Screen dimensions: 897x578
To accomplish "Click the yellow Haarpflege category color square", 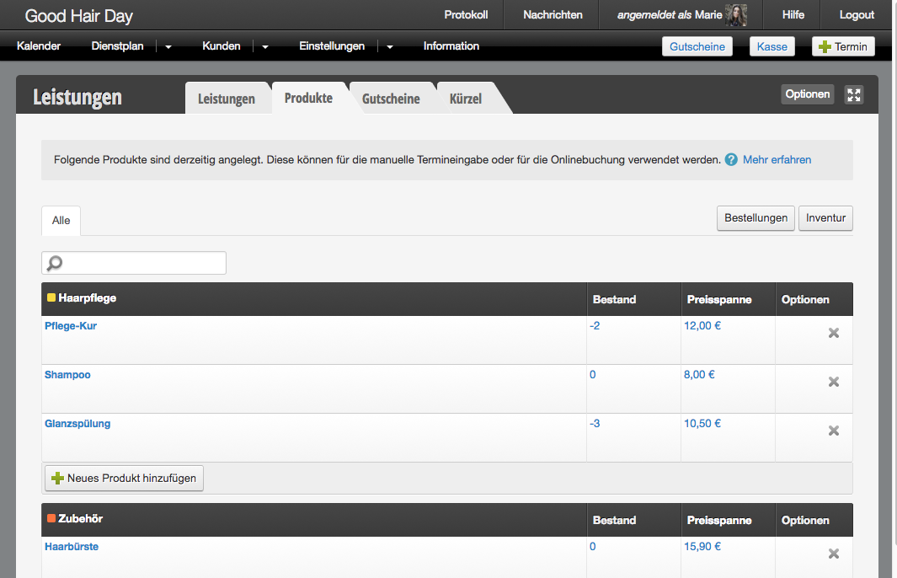I will tap(51, 298).
